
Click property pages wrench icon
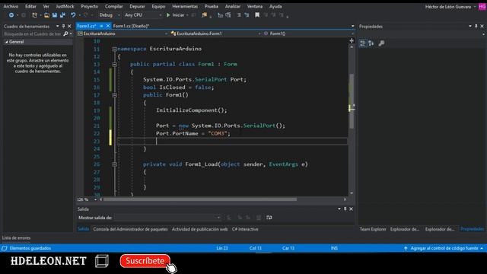(x=381, y=43)
